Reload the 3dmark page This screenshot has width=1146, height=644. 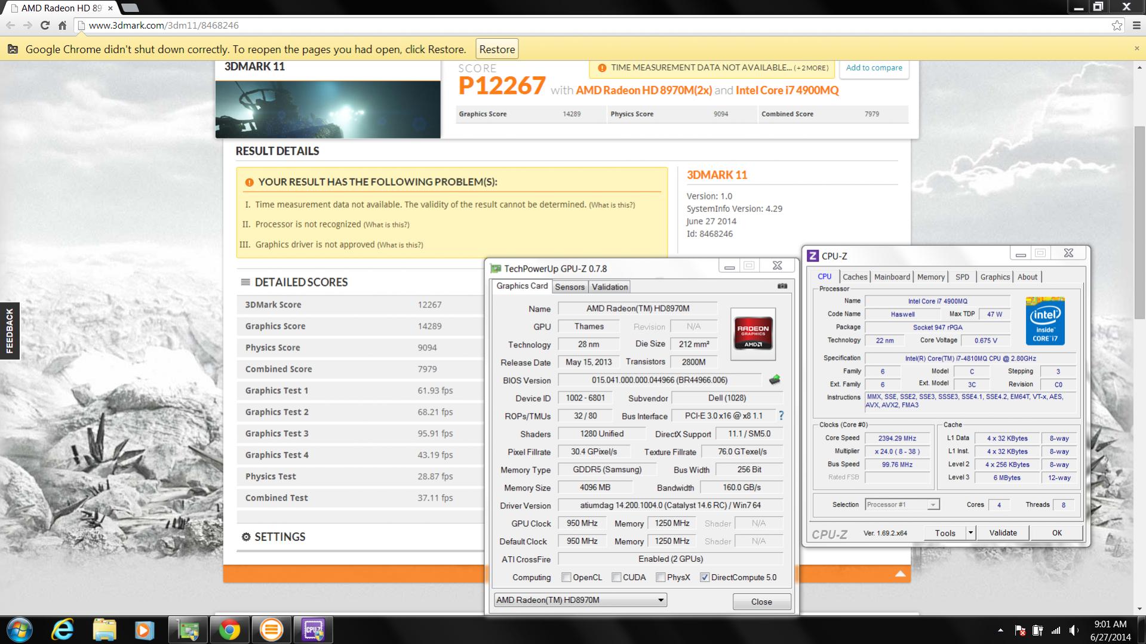(x=45, y=25)
